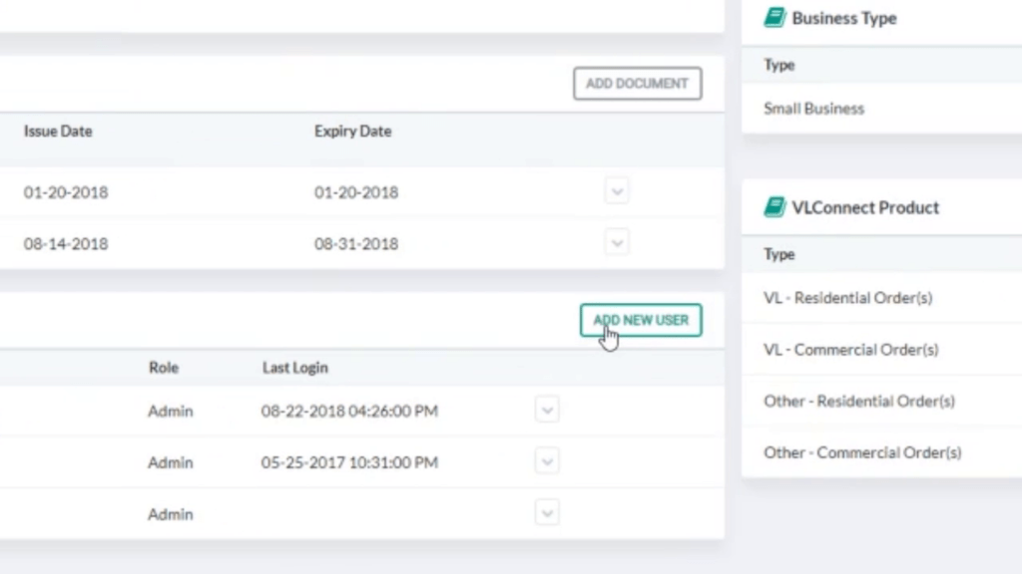Screen dimensions: 1022x574
Task: Select expiry date 08-31-2018 cell
Action: pos(356,243)
